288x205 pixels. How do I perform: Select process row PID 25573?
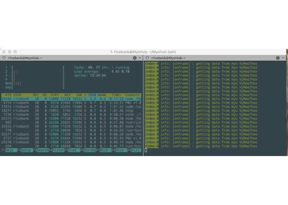(71, 118)
